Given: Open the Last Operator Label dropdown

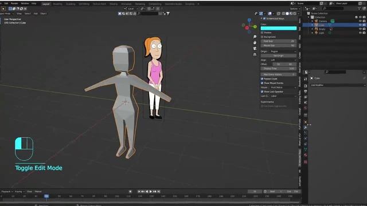Looking at the screenshot, I should 283,96.
